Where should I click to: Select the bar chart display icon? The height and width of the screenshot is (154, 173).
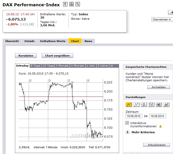(144, 104)
